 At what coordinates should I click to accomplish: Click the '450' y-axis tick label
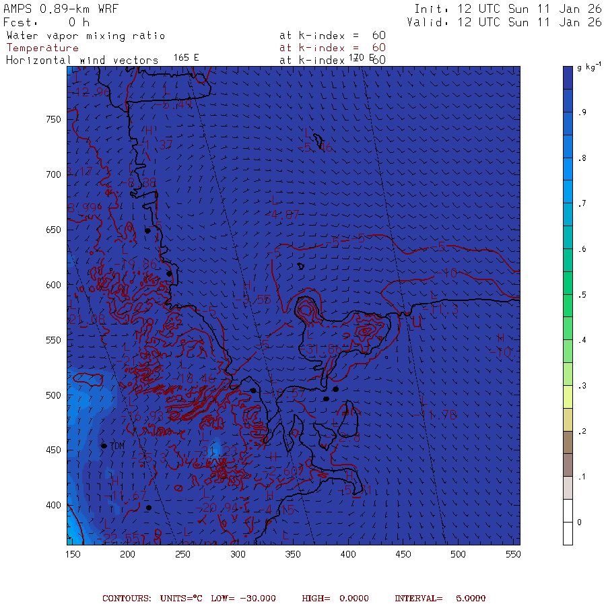coord(53,450)
